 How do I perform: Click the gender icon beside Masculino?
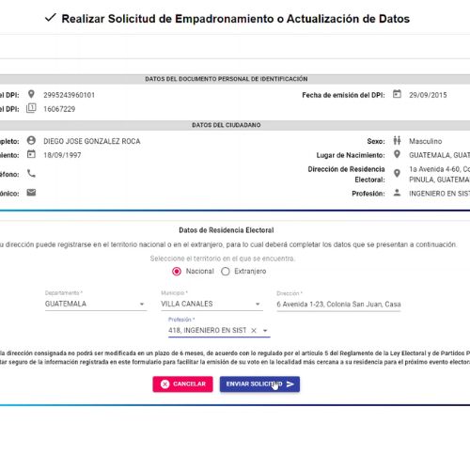[x=397, y=140]
